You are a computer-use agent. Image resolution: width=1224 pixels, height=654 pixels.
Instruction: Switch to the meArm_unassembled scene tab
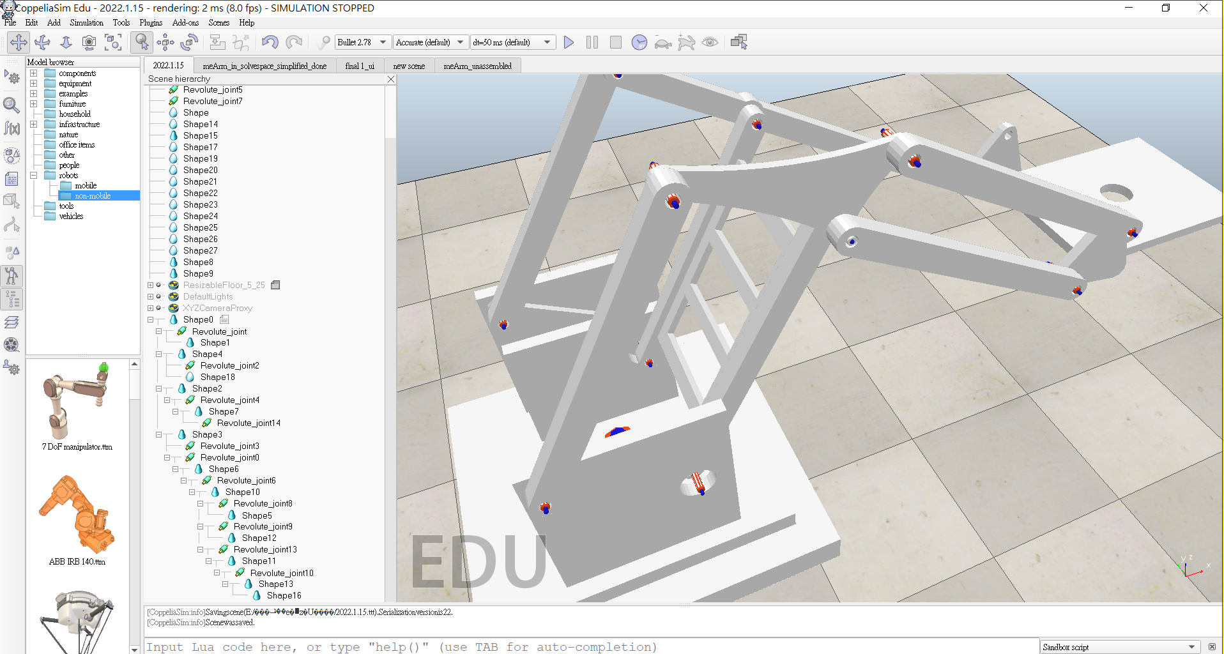tap(477, 66)
